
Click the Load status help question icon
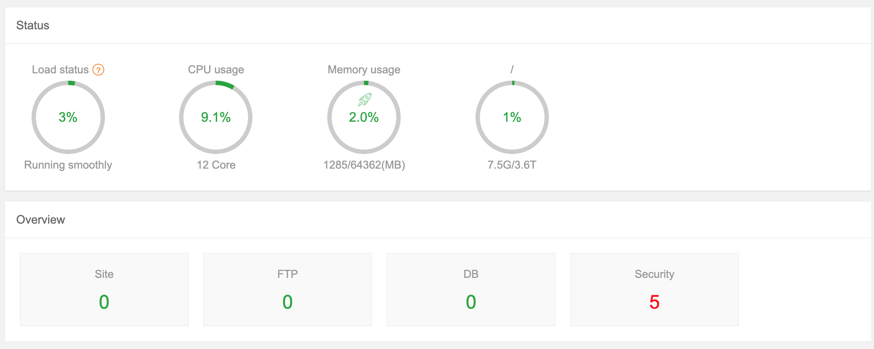tap(98, 70)
